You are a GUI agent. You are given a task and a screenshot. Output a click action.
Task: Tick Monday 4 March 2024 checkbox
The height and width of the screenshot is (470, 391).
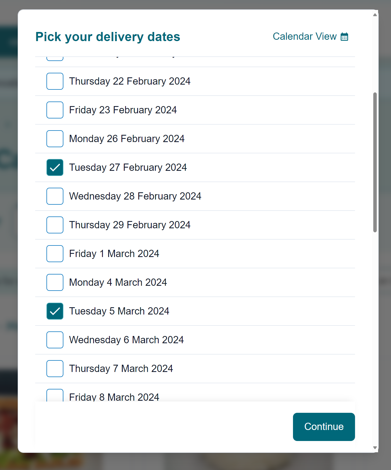(55, 282)
